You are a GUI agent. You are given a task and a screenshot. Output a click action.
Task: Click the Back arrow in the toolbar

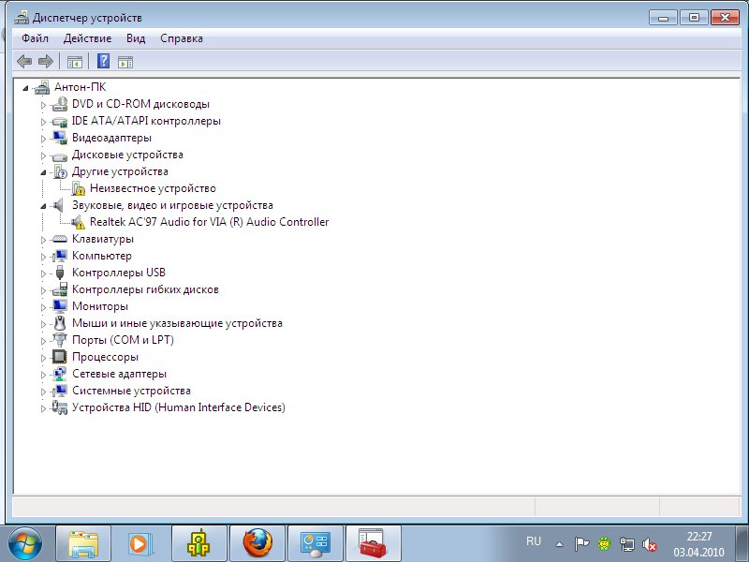(x=24, y=62)
